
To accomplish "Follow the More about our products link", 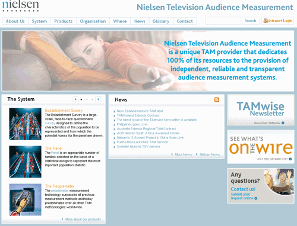I will click(x=83, y=219).
